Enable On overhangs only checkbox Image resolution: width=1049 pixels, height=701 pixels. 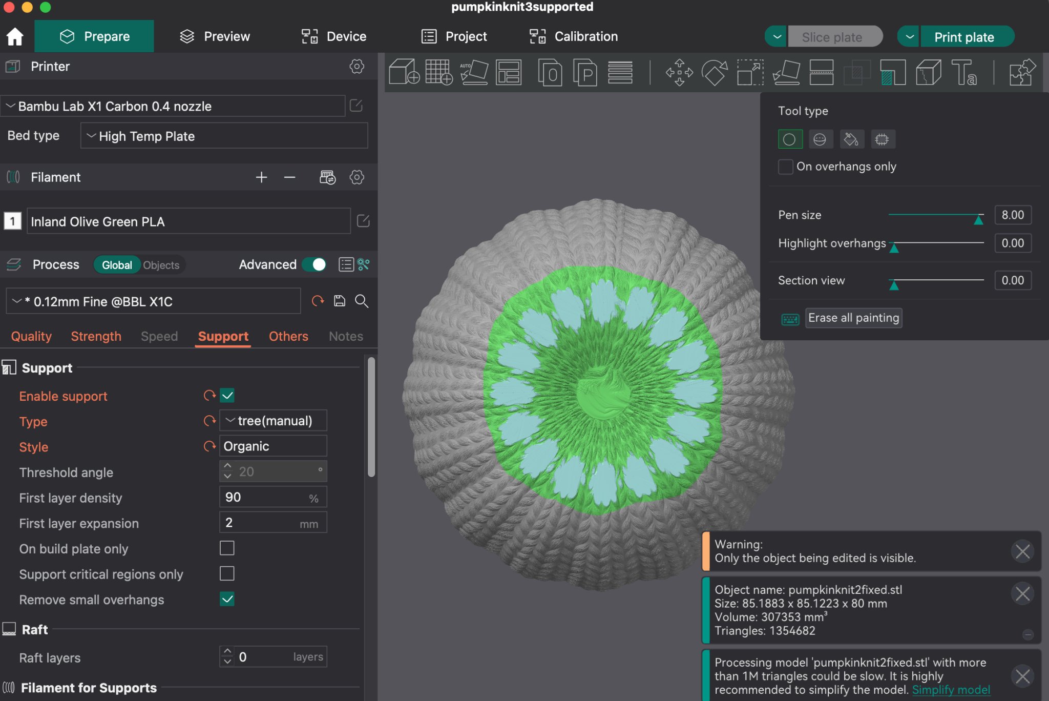[785, 167]
